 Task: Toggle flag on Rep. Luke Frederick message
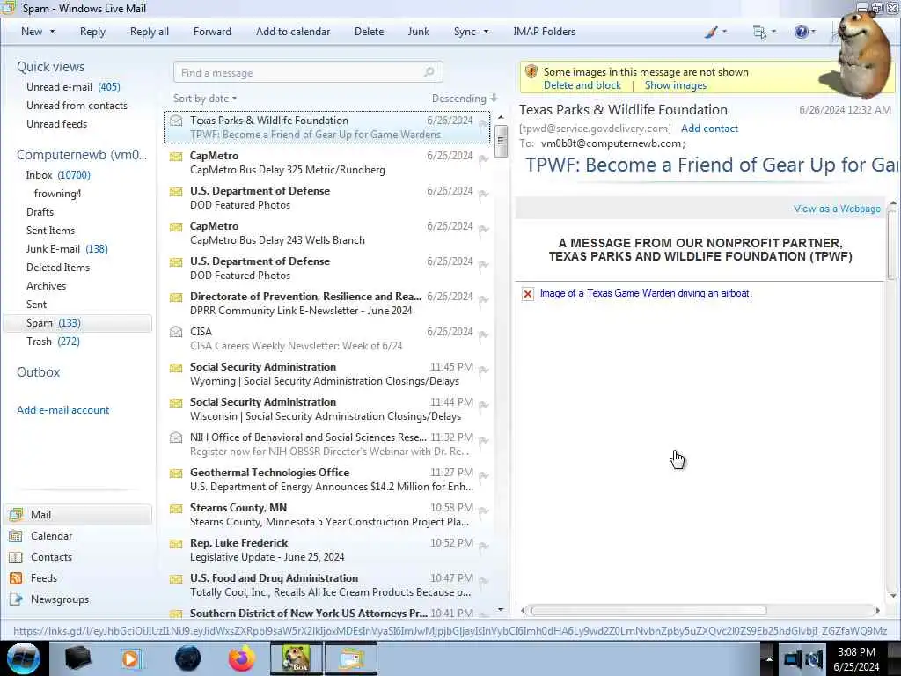[x=483, y=546]
